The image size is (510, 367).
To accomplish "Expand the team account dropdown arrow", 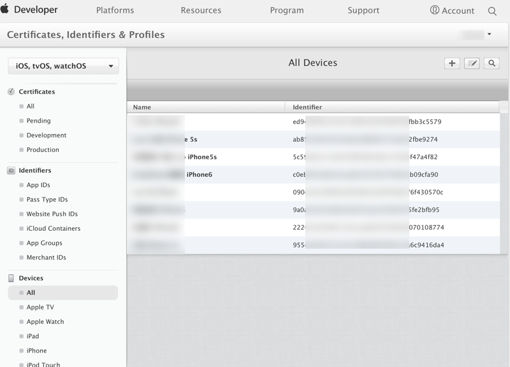I will coord(489,34).
